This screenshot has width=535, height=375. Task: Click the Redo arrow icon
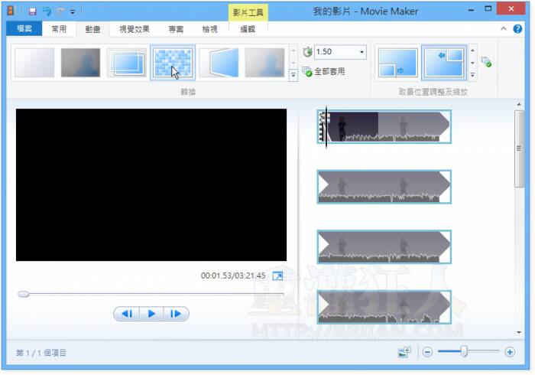click(60, 11)
